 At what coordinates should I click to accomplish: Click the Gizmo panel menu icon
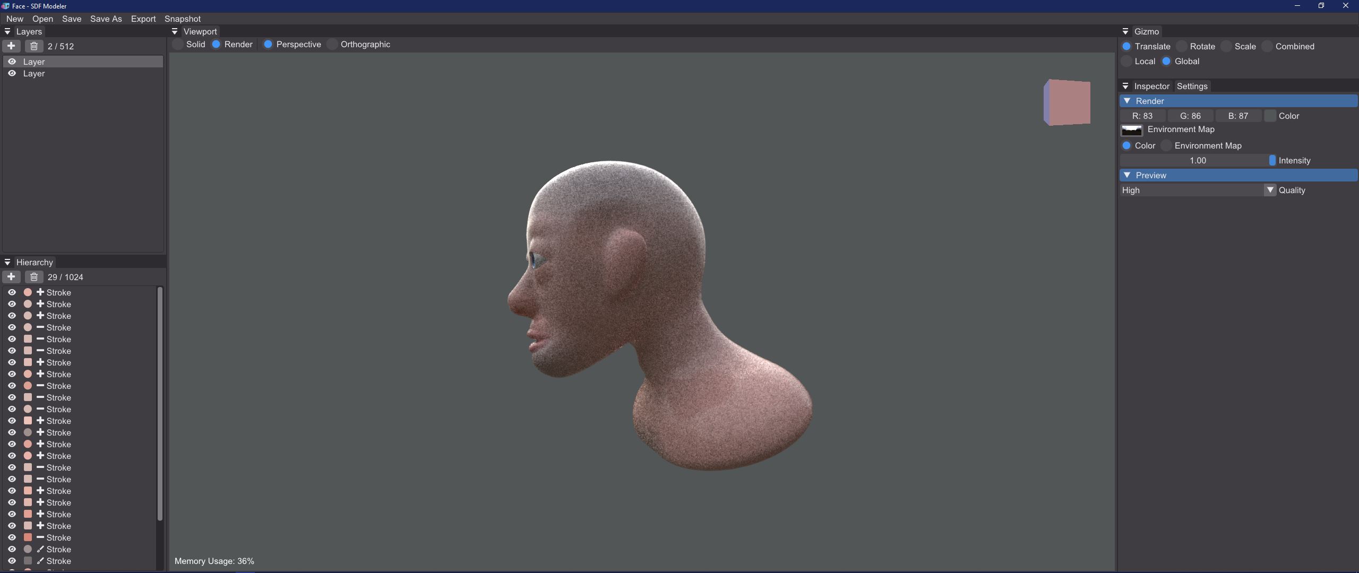(x=1125, y=32)
